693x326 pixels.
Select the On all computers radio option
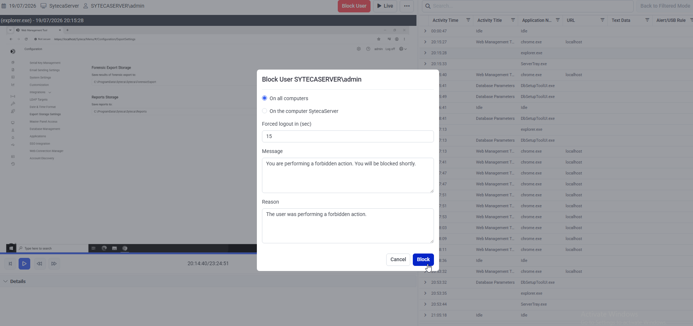click(x=265, y=98)
